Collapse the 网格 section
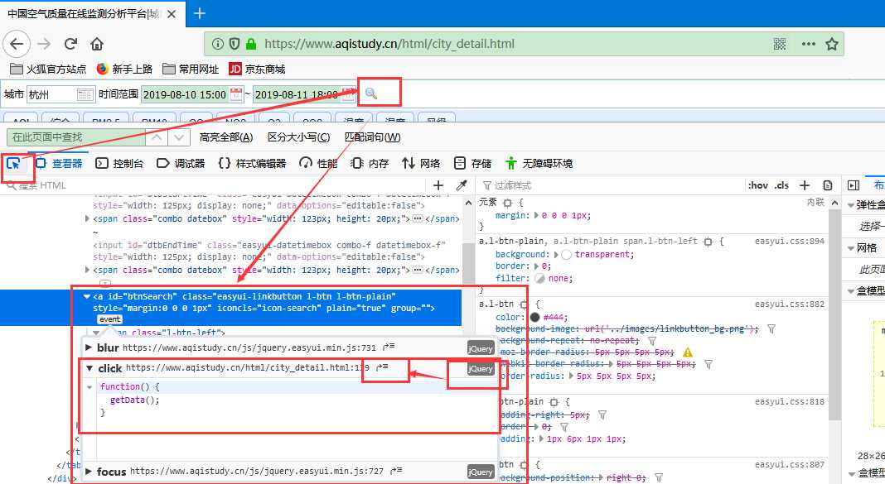This screenshot has width=885, height=484. (x=851, y=248)
